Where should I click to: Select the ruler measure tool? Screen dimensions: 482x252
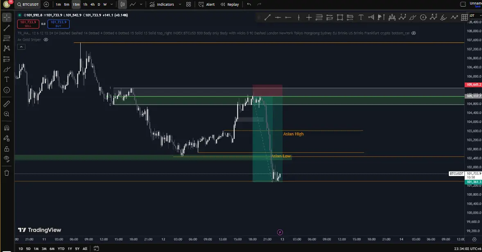pyautogui.click(x=7, y=104)
